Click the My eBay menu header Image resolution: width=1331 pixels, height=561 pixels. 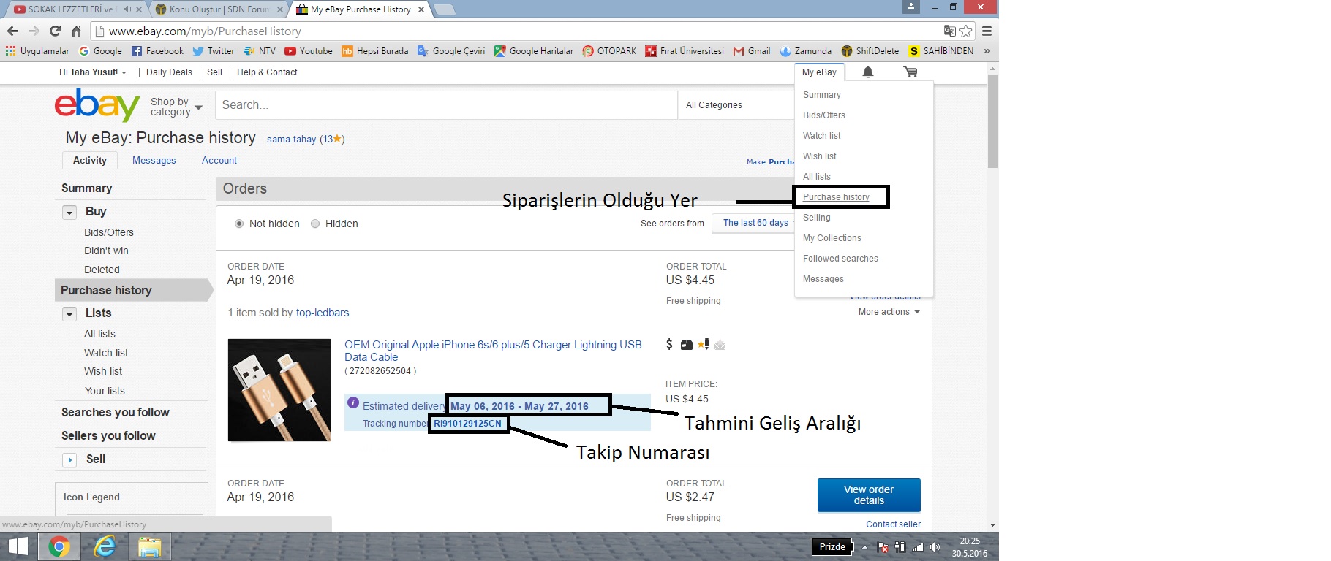pos(819,72)
